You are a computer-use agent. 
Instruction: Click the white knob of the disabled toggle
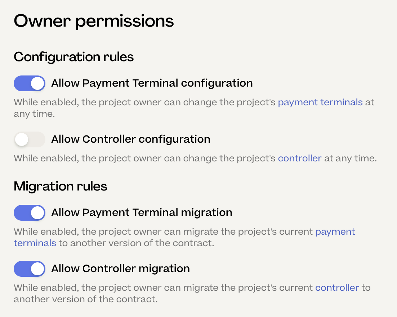(22, 139)
